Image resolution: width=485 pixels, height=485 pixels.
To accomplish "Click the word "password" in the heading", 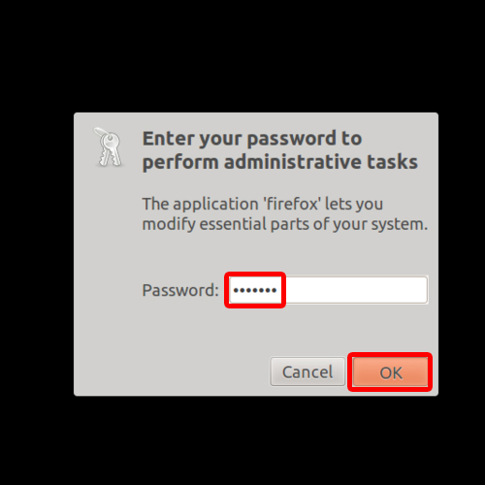I will (x=292, y=140).
